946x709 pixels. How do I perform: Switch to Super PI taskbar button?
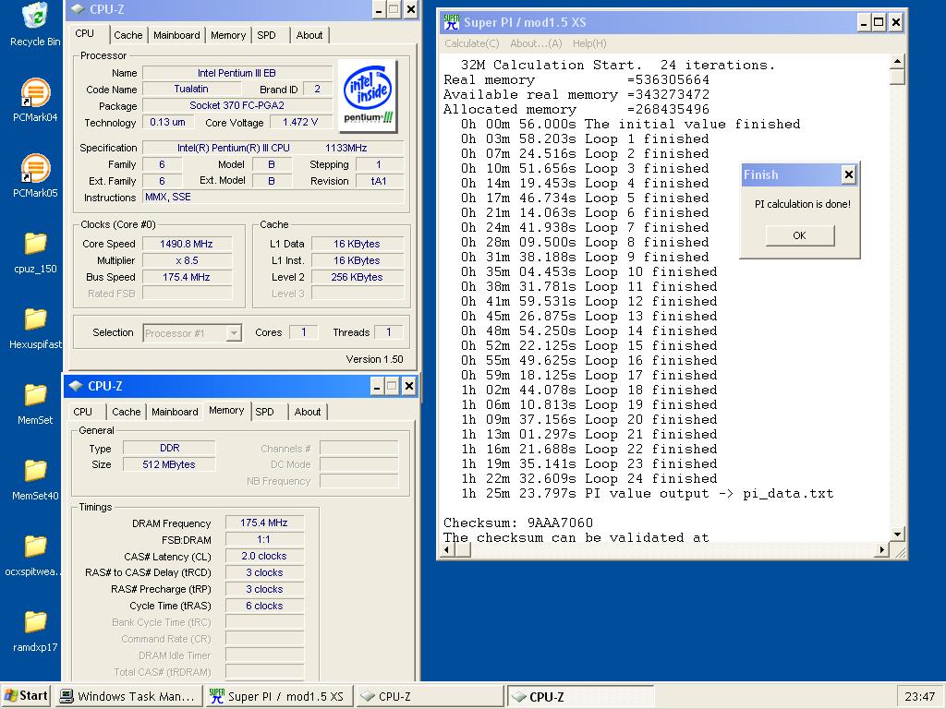[278, 696]
